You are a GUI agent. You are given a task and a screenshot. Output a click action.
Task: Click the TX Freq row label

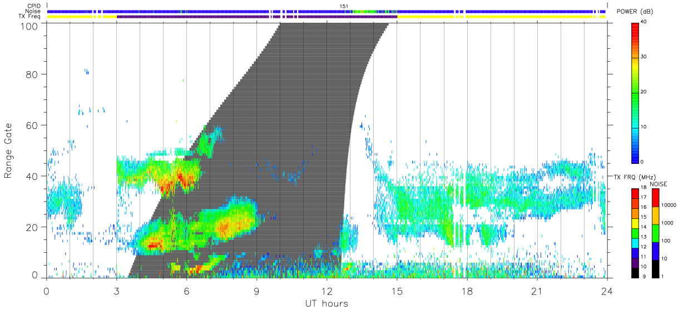coord(29,17)
